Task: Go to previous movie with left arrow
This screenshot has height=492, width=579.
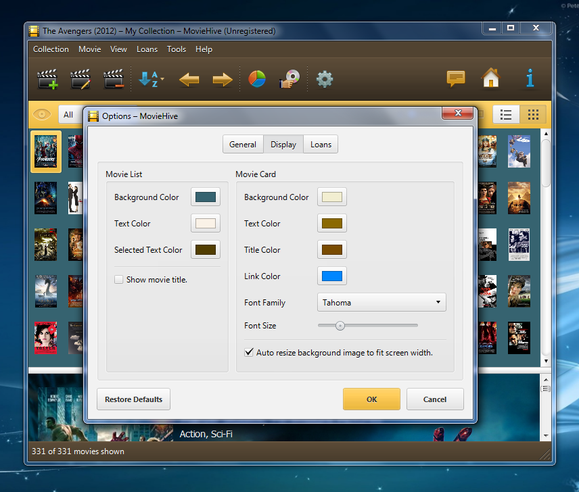Action: coord(189,79)
